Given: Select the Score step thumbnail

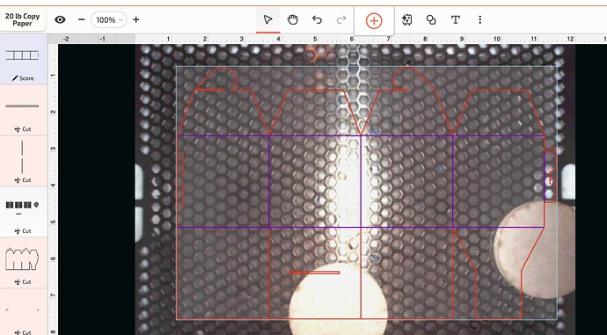Looking at the screenshot, I should pos(24,60).
